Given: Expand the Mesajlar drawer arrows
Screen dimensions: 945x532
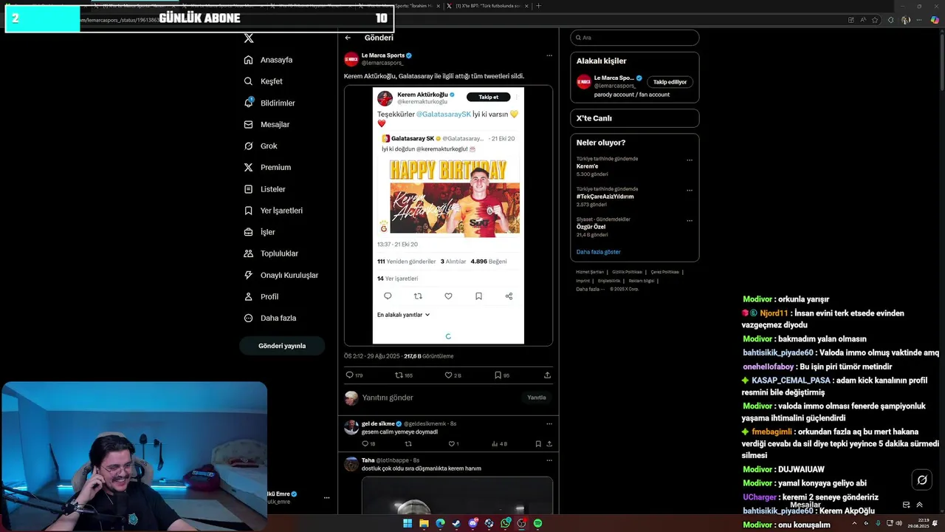Looking at the screenshot, I should click(x=919, y=505).
